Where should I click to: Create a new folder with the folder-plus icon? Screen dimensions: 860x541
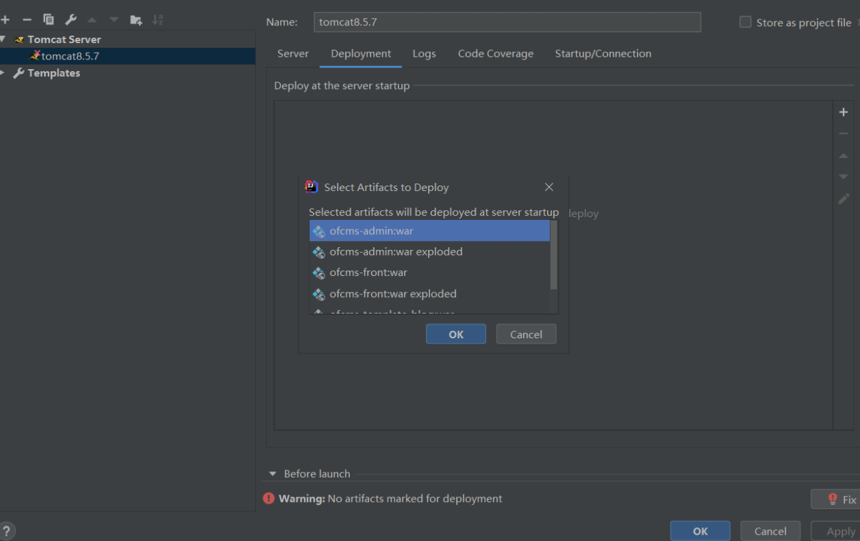pyautogui.click(x=136, y=20)
